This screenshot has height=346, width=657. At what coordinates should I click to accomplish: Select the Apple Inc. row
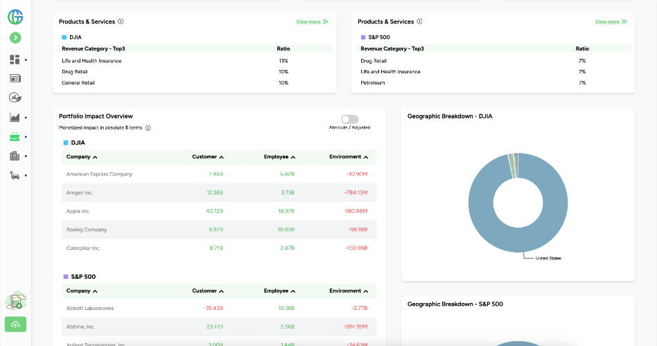coord(219,211)
